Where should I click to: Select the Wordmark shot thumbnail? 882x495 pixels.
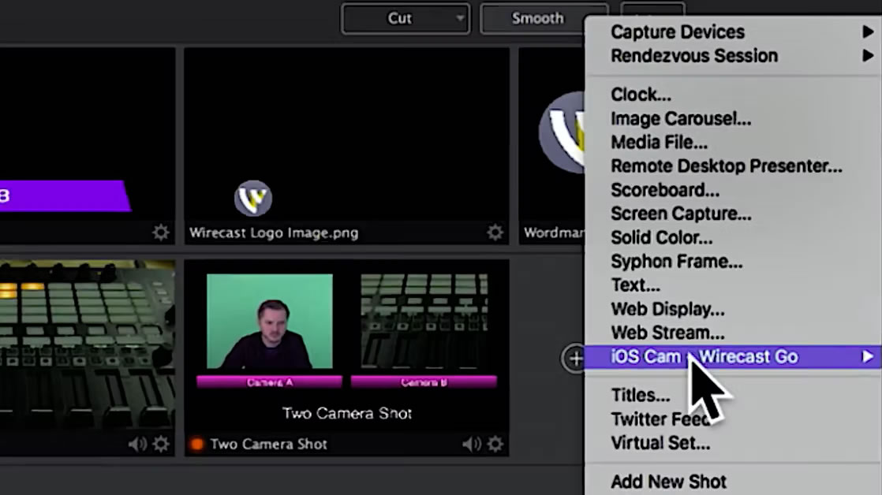click(x=551, y=135)
